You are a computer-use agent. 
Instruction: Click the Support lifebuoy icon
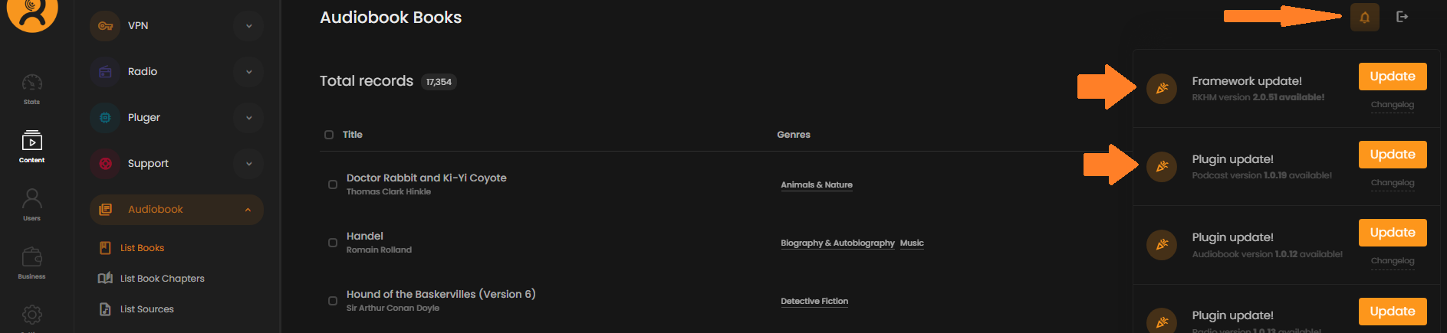point(105,164)
